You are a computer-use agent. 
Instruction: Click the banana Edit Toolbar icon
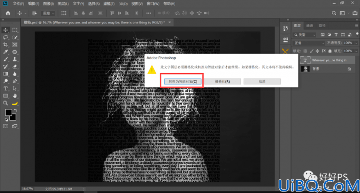pyautogui.click(x=15, y=103)
